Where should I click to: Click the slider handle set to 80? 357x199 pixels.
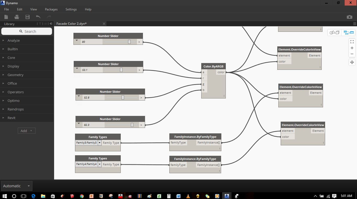click(129, 42)
